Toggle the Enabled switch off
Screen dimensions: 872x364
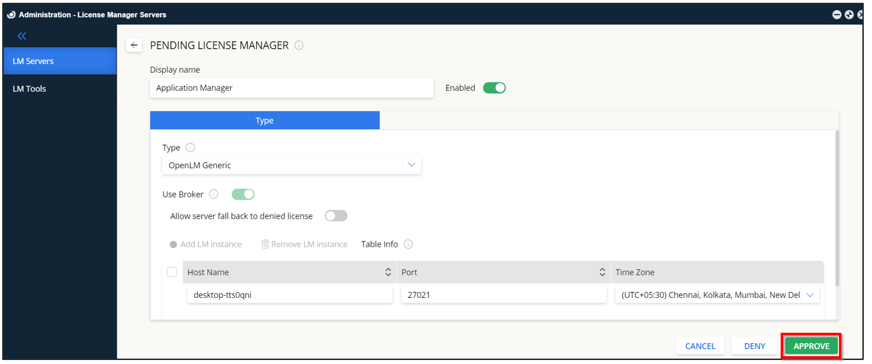(x=494, y=88)
